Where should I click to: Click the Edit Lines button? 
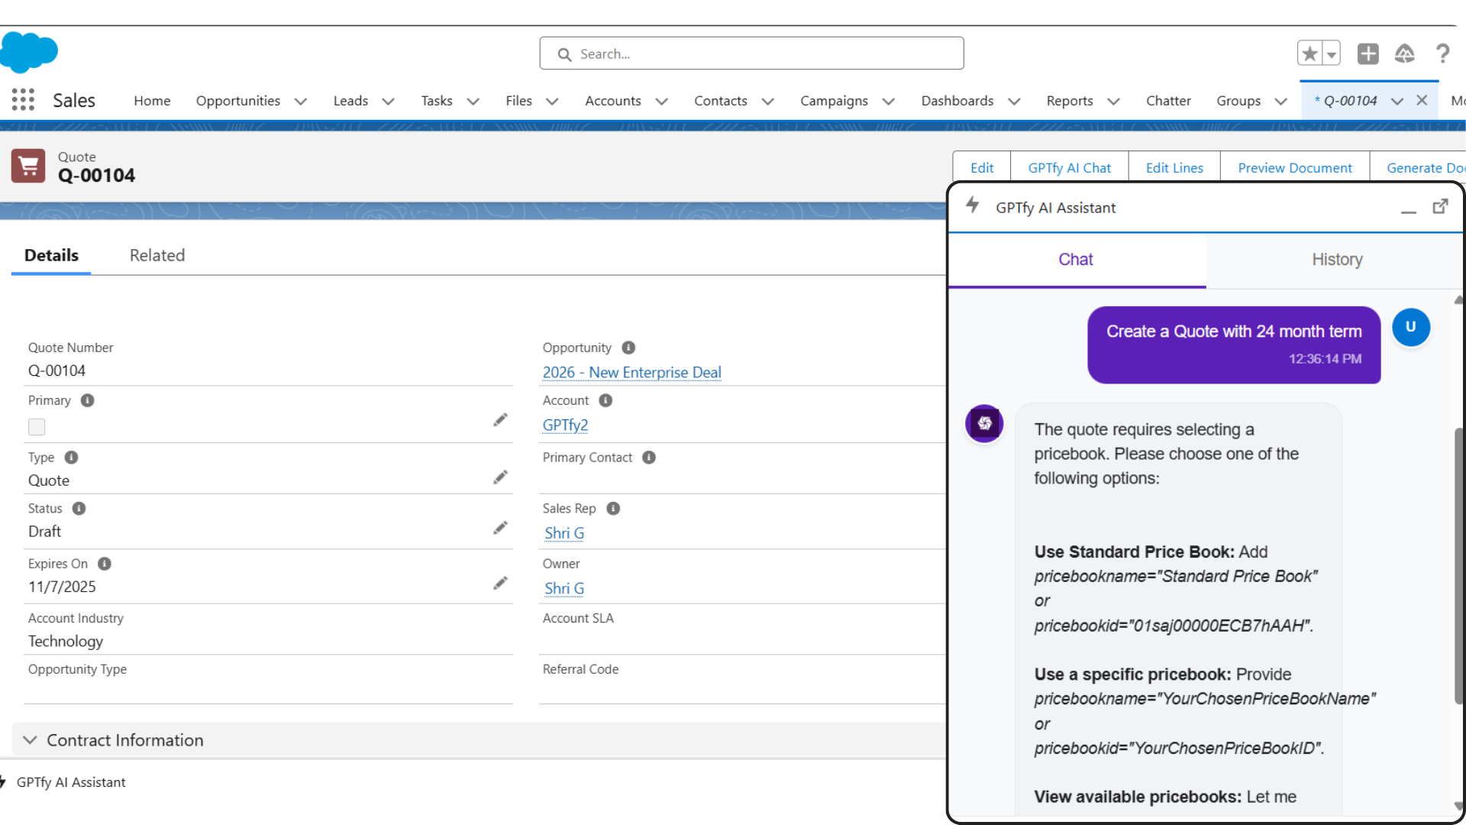tap(1174, 168)
